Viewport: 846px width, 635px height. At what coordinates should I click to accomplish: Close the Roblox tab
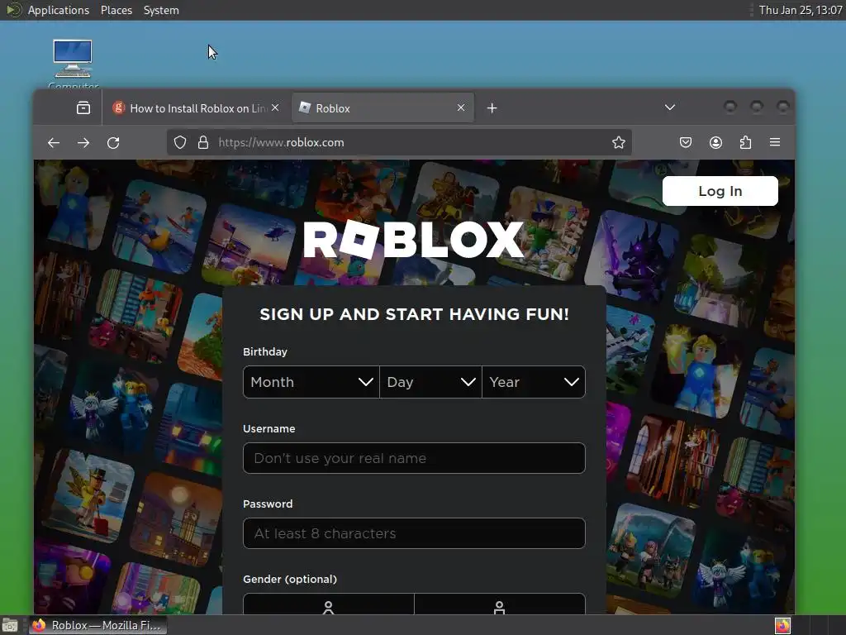coord(461,108)
